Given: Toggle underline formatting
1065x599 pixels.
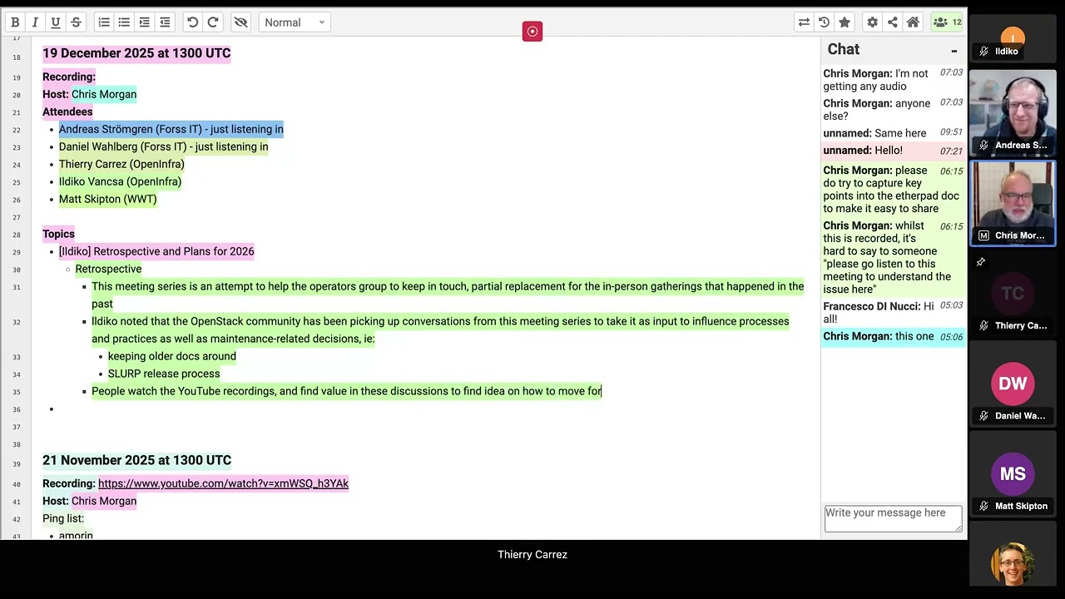Looking at the screenshot, I should [56, 22].
